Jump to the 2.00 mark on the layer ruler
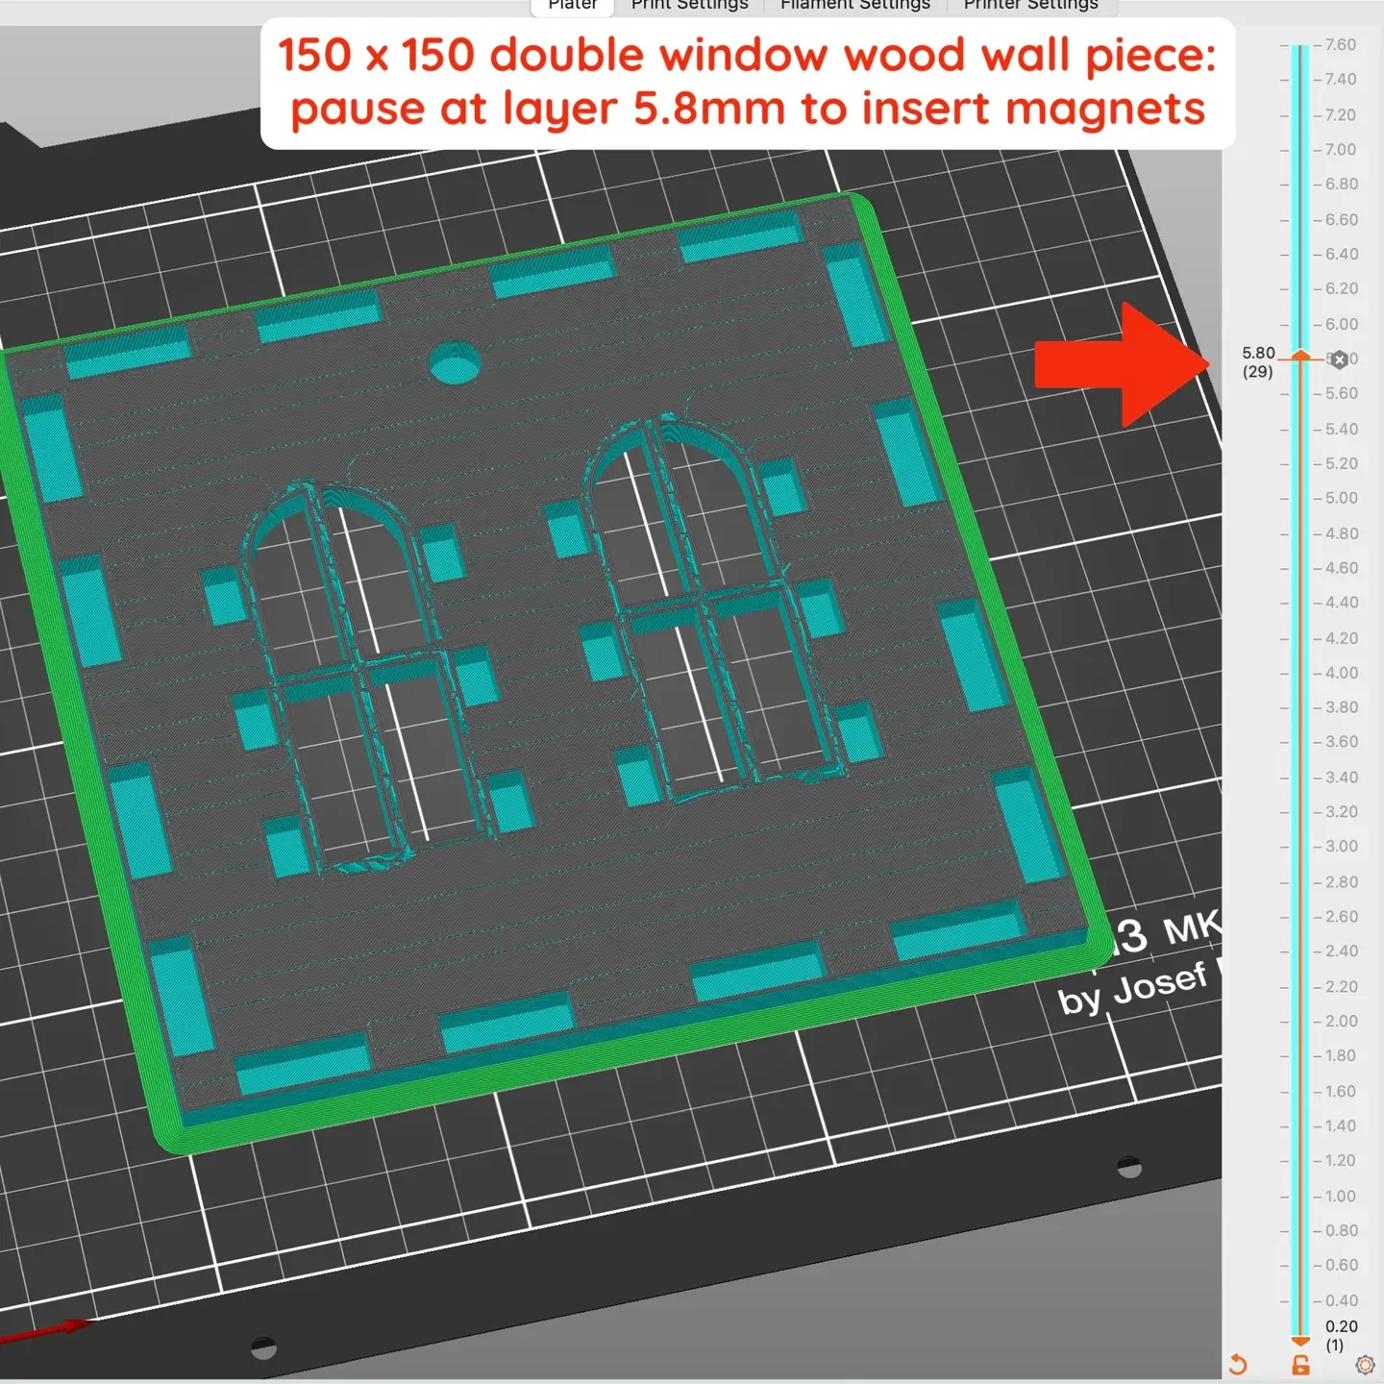The image size is (1384, 1384). [1341, 1021]
